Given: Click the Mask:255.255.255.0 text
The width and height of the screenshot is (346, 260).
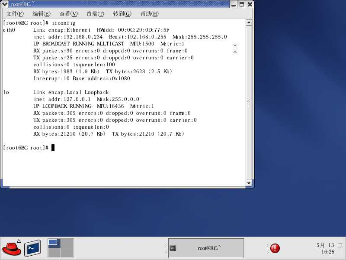Looking at the screenshot, I should point(200,37).
